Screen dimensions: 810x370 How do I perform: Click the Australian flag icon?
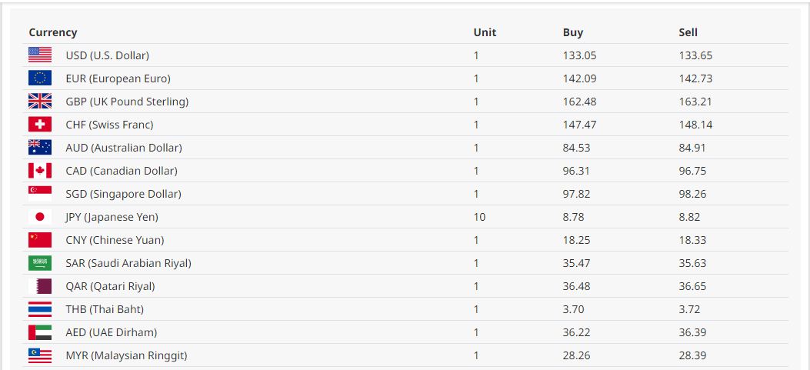(40, 148)
